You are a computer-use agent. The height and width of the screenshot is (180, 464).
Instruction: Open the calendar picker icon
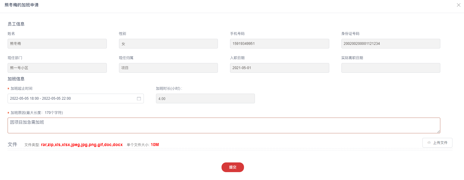tap(139, 98)
